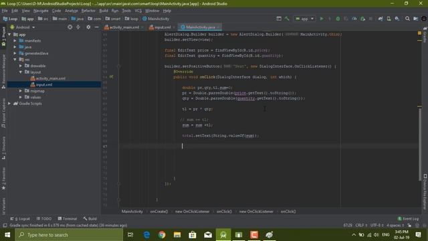Click onCreate() in bottom breadcrumb

(x=159, y=212)
